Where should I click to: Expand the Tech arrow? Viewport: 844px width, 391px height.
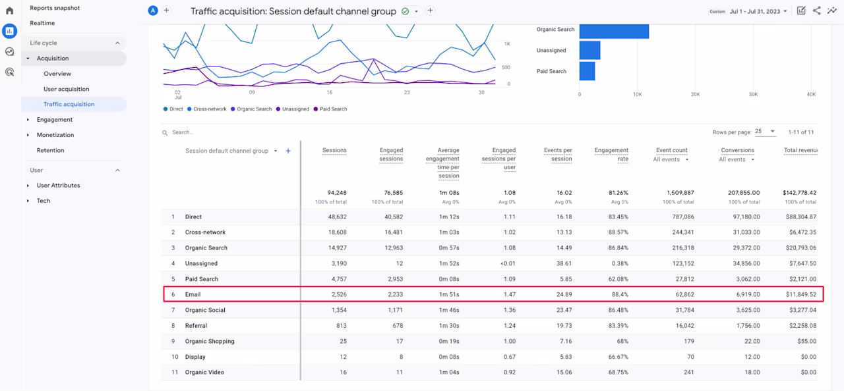coord(28,201)
